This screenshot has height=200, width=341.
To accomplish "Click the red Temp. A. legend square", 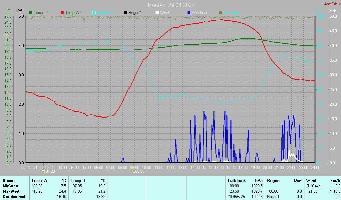I will pos(63,13).
